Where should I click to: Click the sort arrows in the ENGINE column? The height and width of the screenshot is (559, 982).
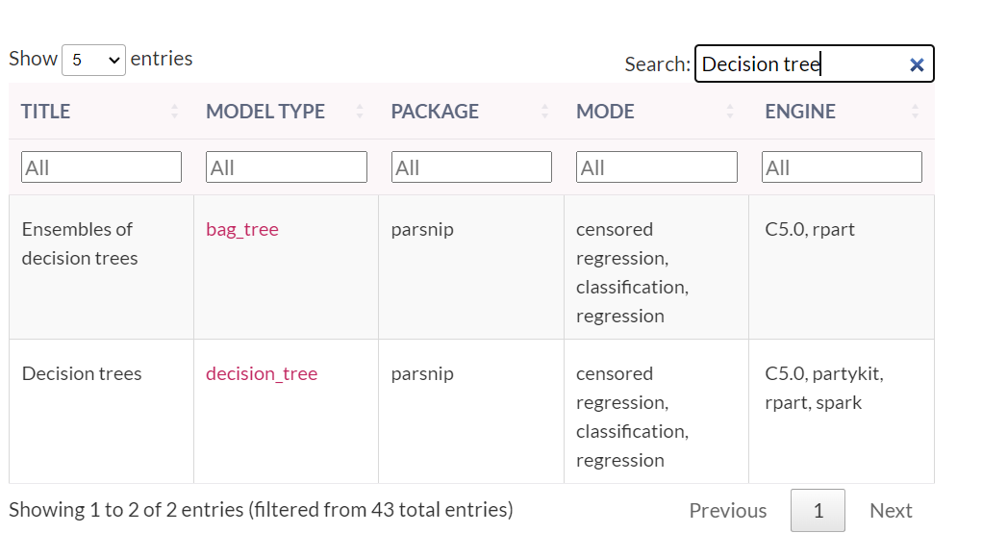point(915,112)
